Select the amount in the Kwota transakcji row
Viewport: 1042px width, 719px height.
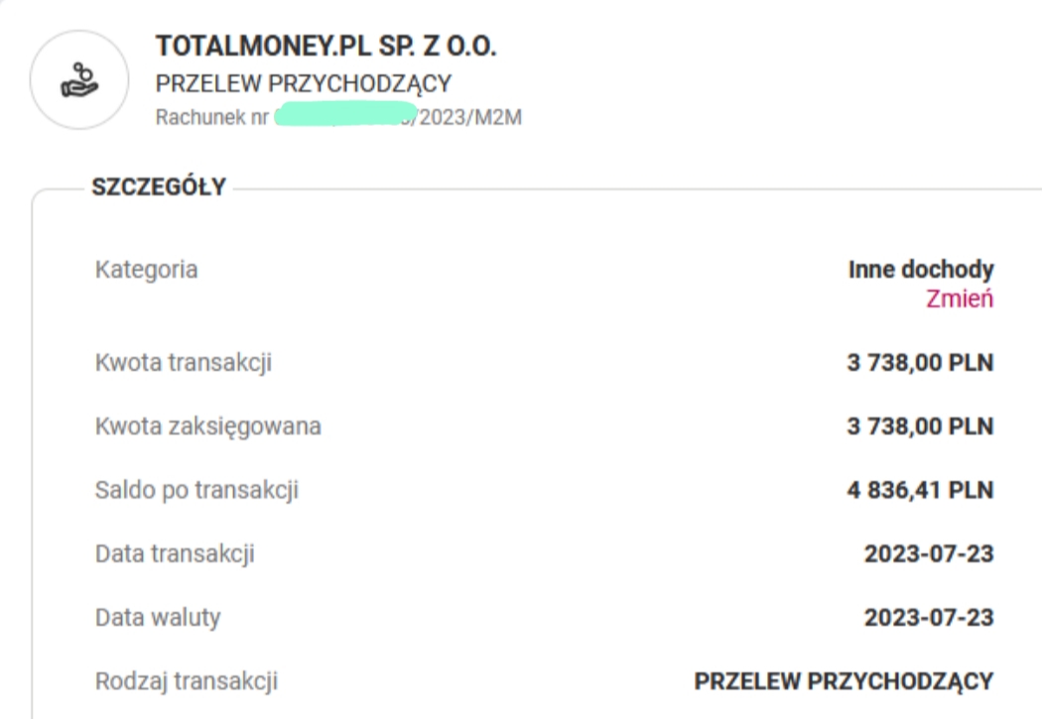pos(919,364)
